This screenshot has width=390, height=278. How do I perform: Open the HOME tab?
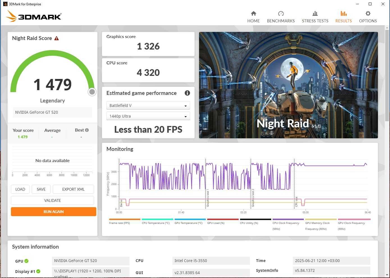(254, 17)
